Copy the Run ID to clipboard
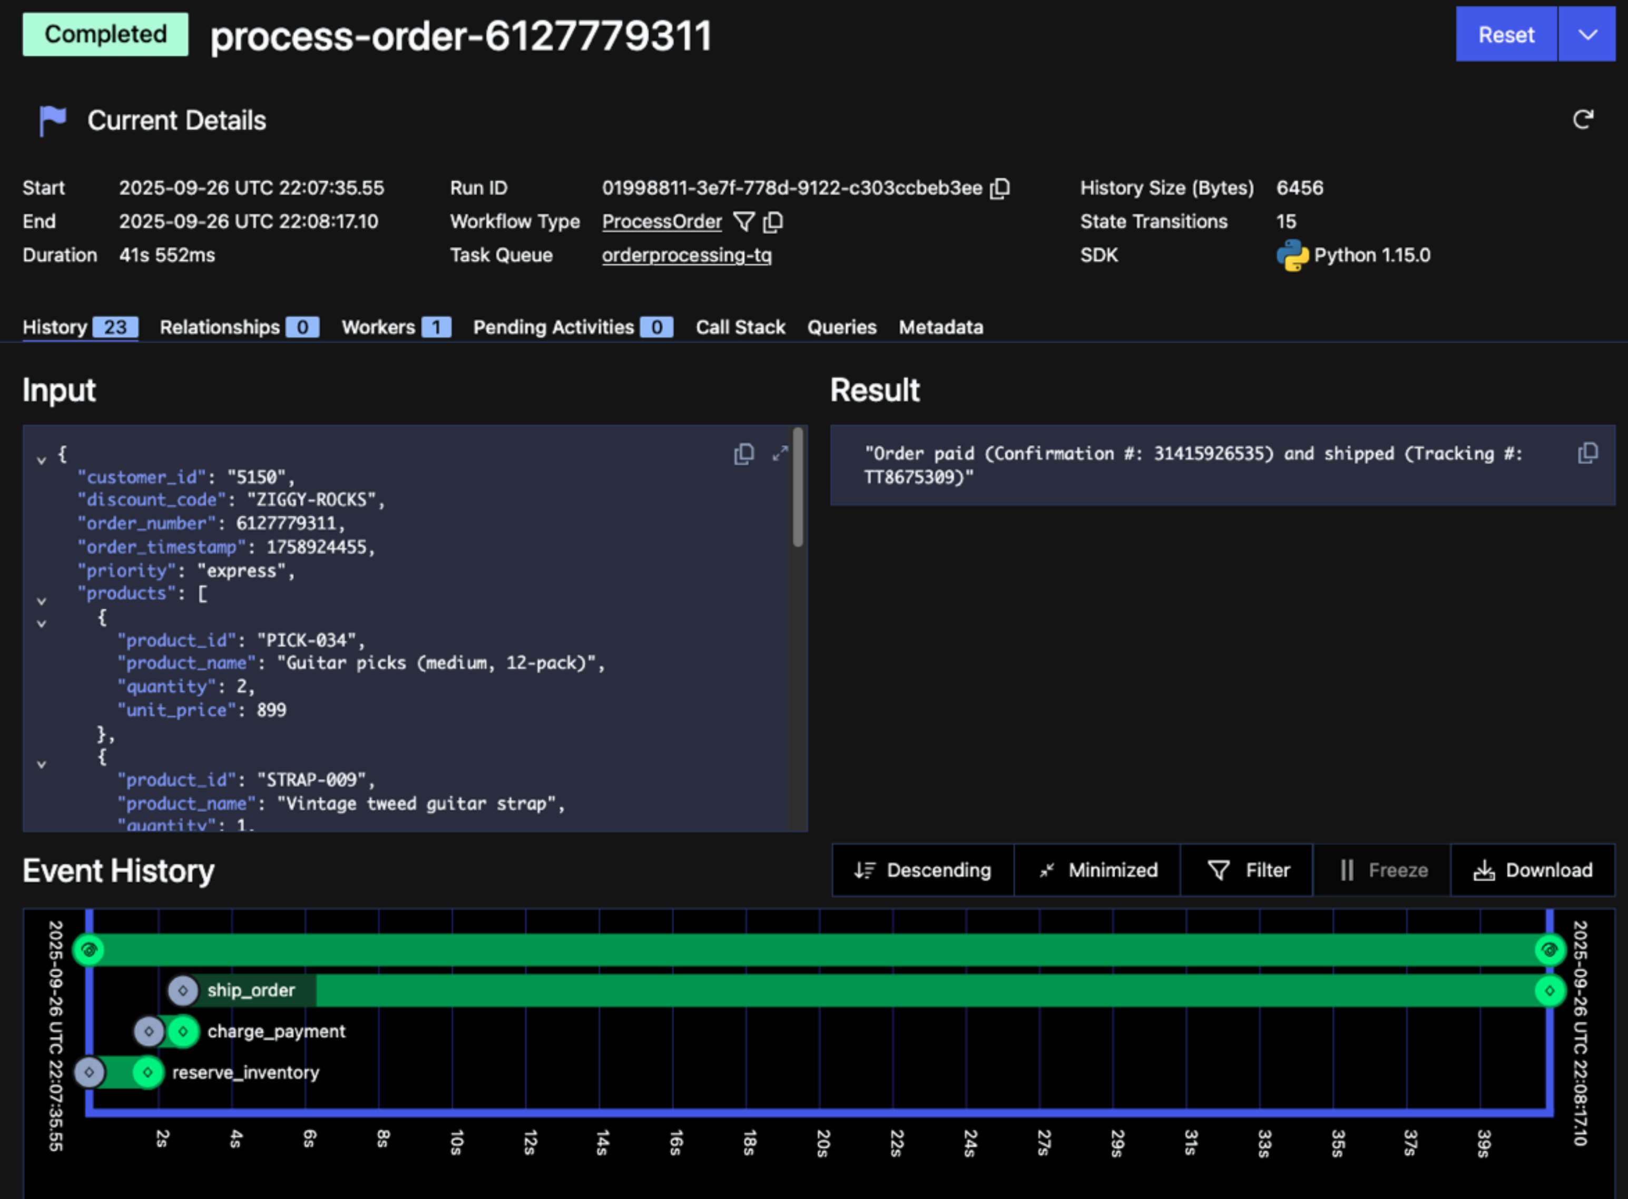The width and height of the screenshot is (1628, 1199). tap(1000, 188)
